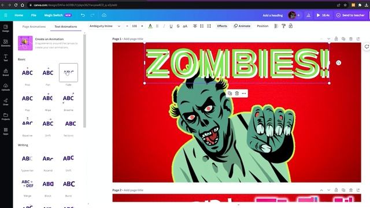Viewport: 370px width, 208px height.
Task: Toggle italic formatting
Action: point(164,26)
